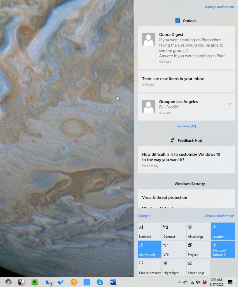Click Quora Digest sender avatar
Viewport: 238px width, 287px height.
pyautogui.click(x=149, y=39)
